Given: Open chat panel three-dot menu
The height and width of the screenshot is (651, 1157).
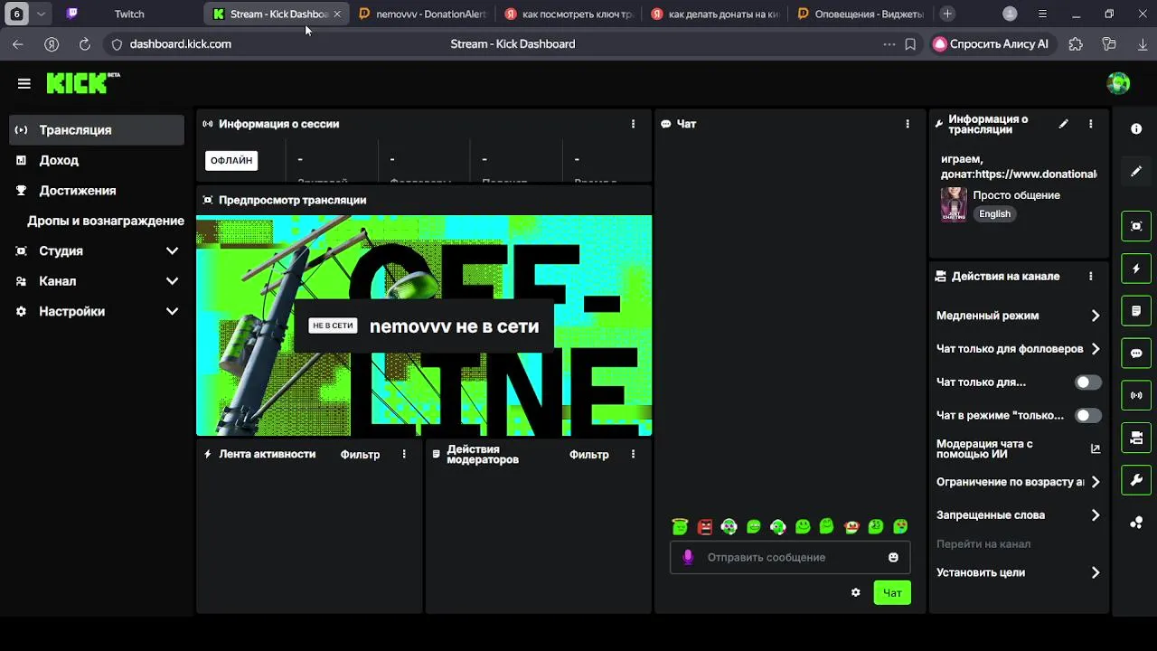Looking at the screenshot, I should 908,124.
